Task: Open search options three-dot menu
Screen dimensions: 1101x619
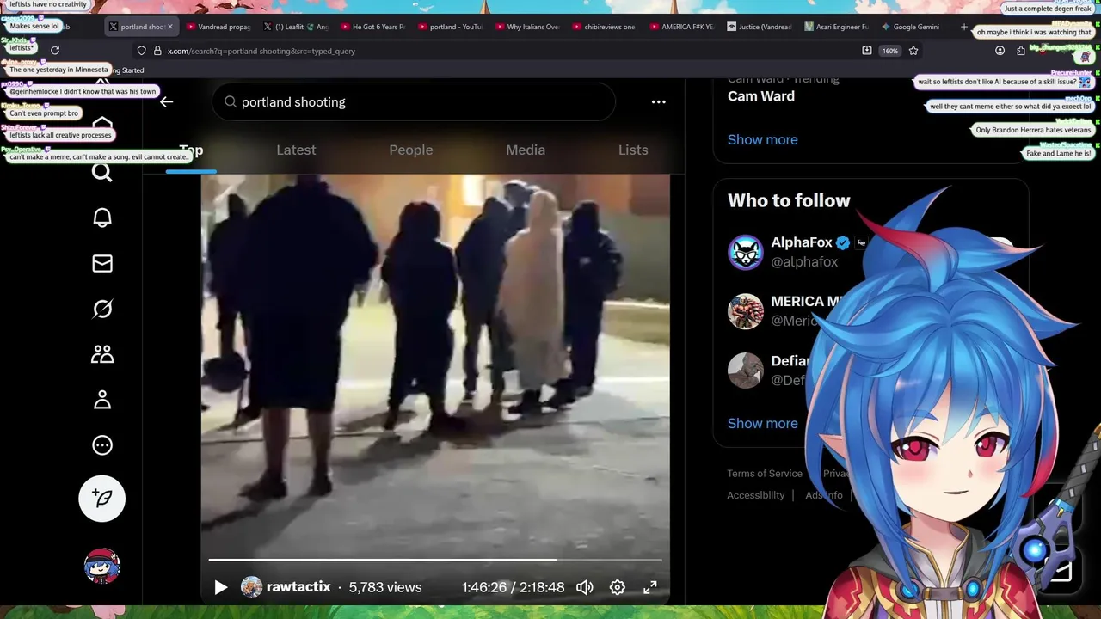Action: tap(659, 101)
